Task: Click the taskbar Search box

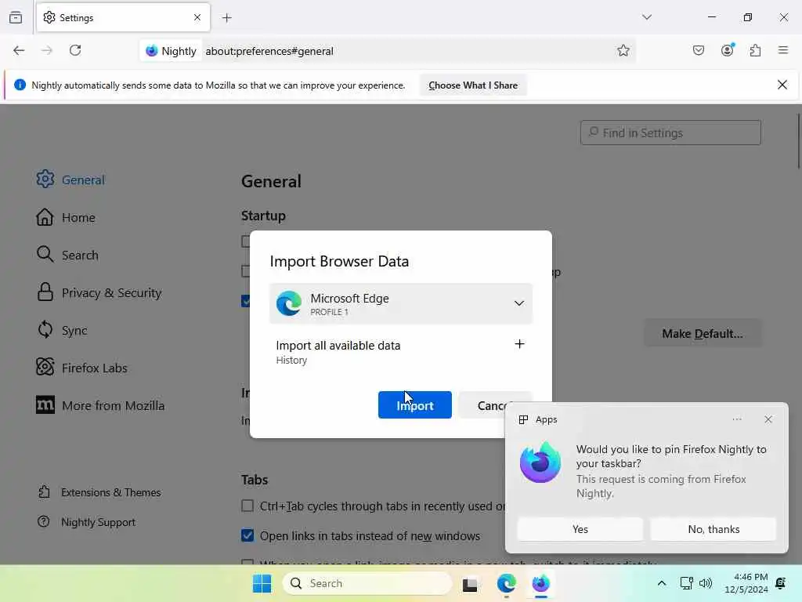Action: tap(367, 583)
